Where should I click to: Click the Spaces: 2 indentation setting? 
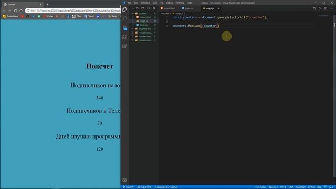273,187
